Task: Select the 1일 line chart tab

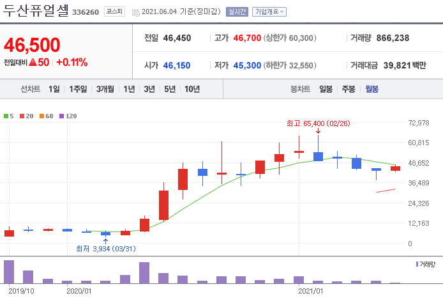Action: pyautogui.click(x=54, y=89)
